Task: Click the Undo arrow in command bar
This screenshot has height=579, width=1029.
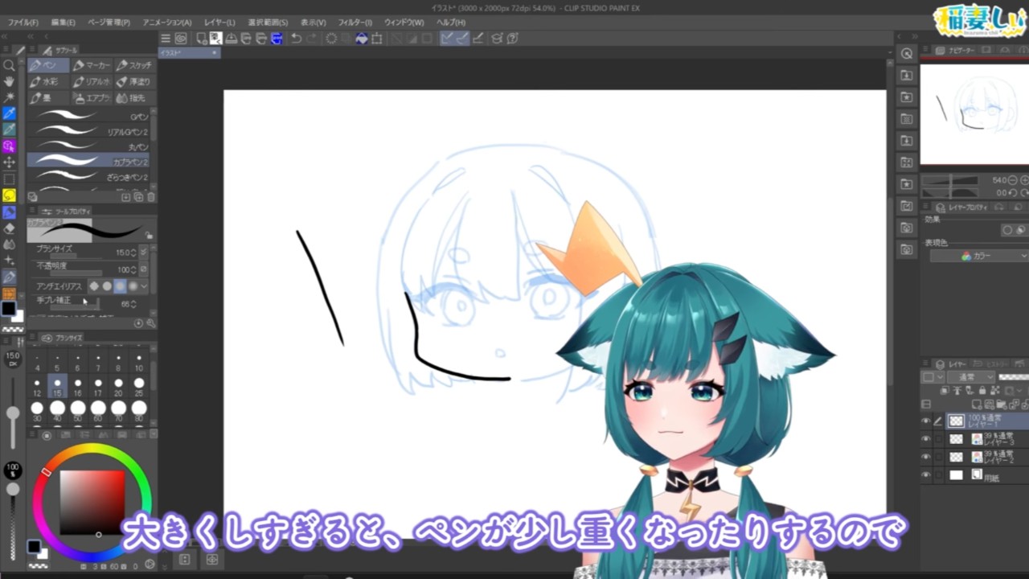Action: point(296,39)
